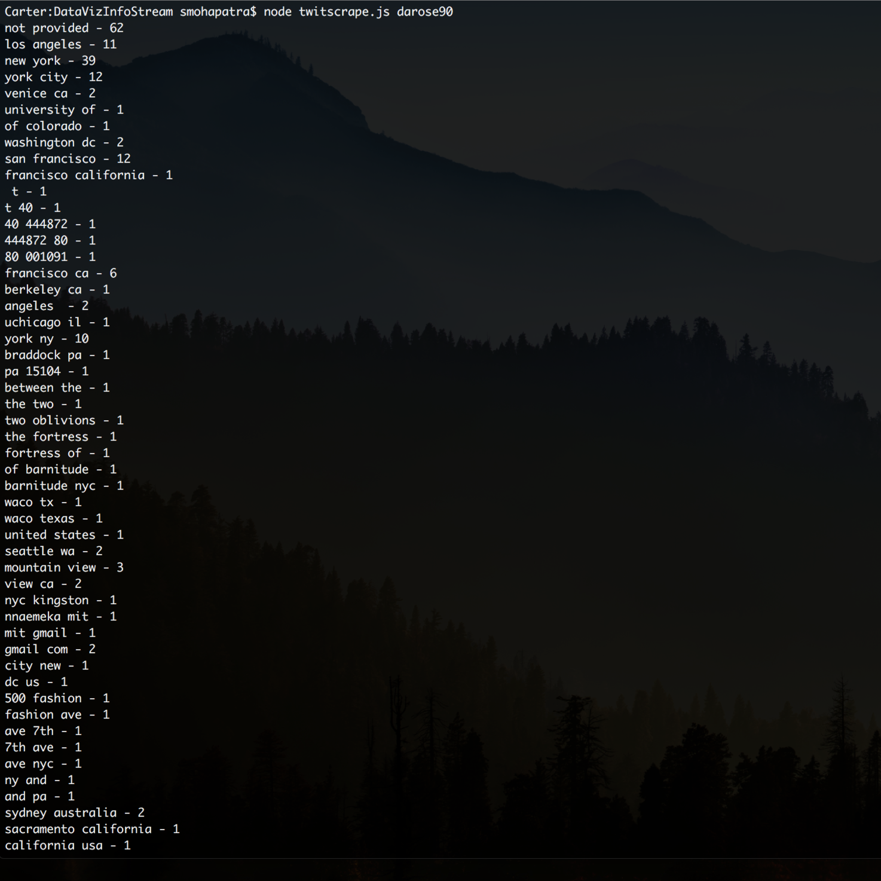The width and height of the screenshot is (881, 881).
Task: Select 'pa 15104 - 1' line
Action: click(x=47, y=371)
